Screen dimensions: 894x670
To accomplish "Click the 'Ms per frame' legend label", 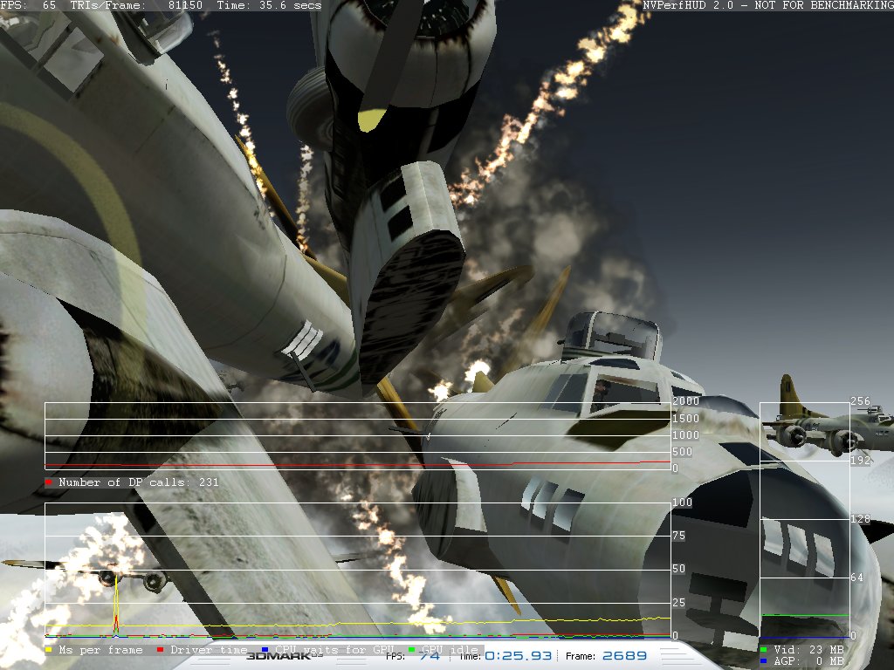I will 101,649.
